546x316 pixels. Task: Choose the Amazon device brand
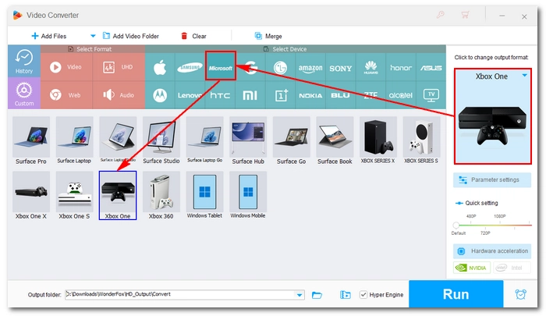pyautogui.click(x=310, y=67)
